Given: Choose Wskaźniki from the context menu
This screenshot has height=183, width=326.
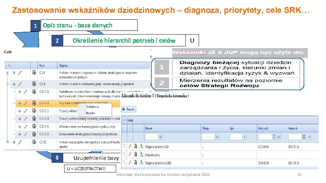Looking at the screenshot, I should [x=92, y=107].
